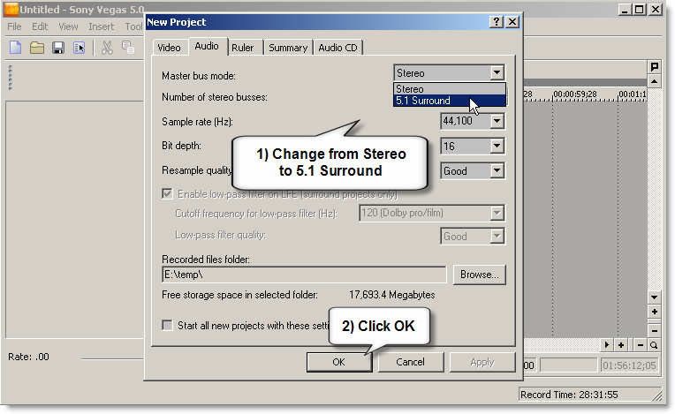Open the Bit depth 16 dropdown
The height and width of the screenshot is (414, 675).
pyautogui.click(x=497, y=147)
